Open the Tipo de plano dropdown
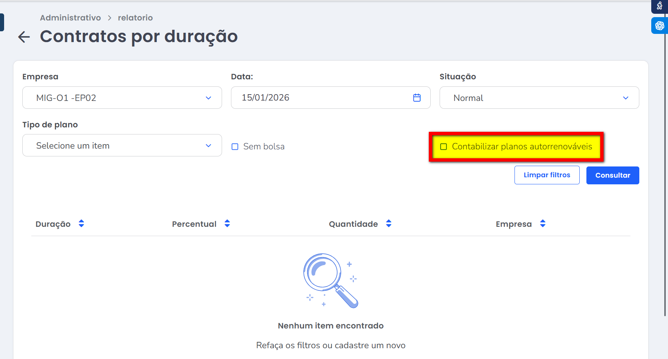 point(122,145)
